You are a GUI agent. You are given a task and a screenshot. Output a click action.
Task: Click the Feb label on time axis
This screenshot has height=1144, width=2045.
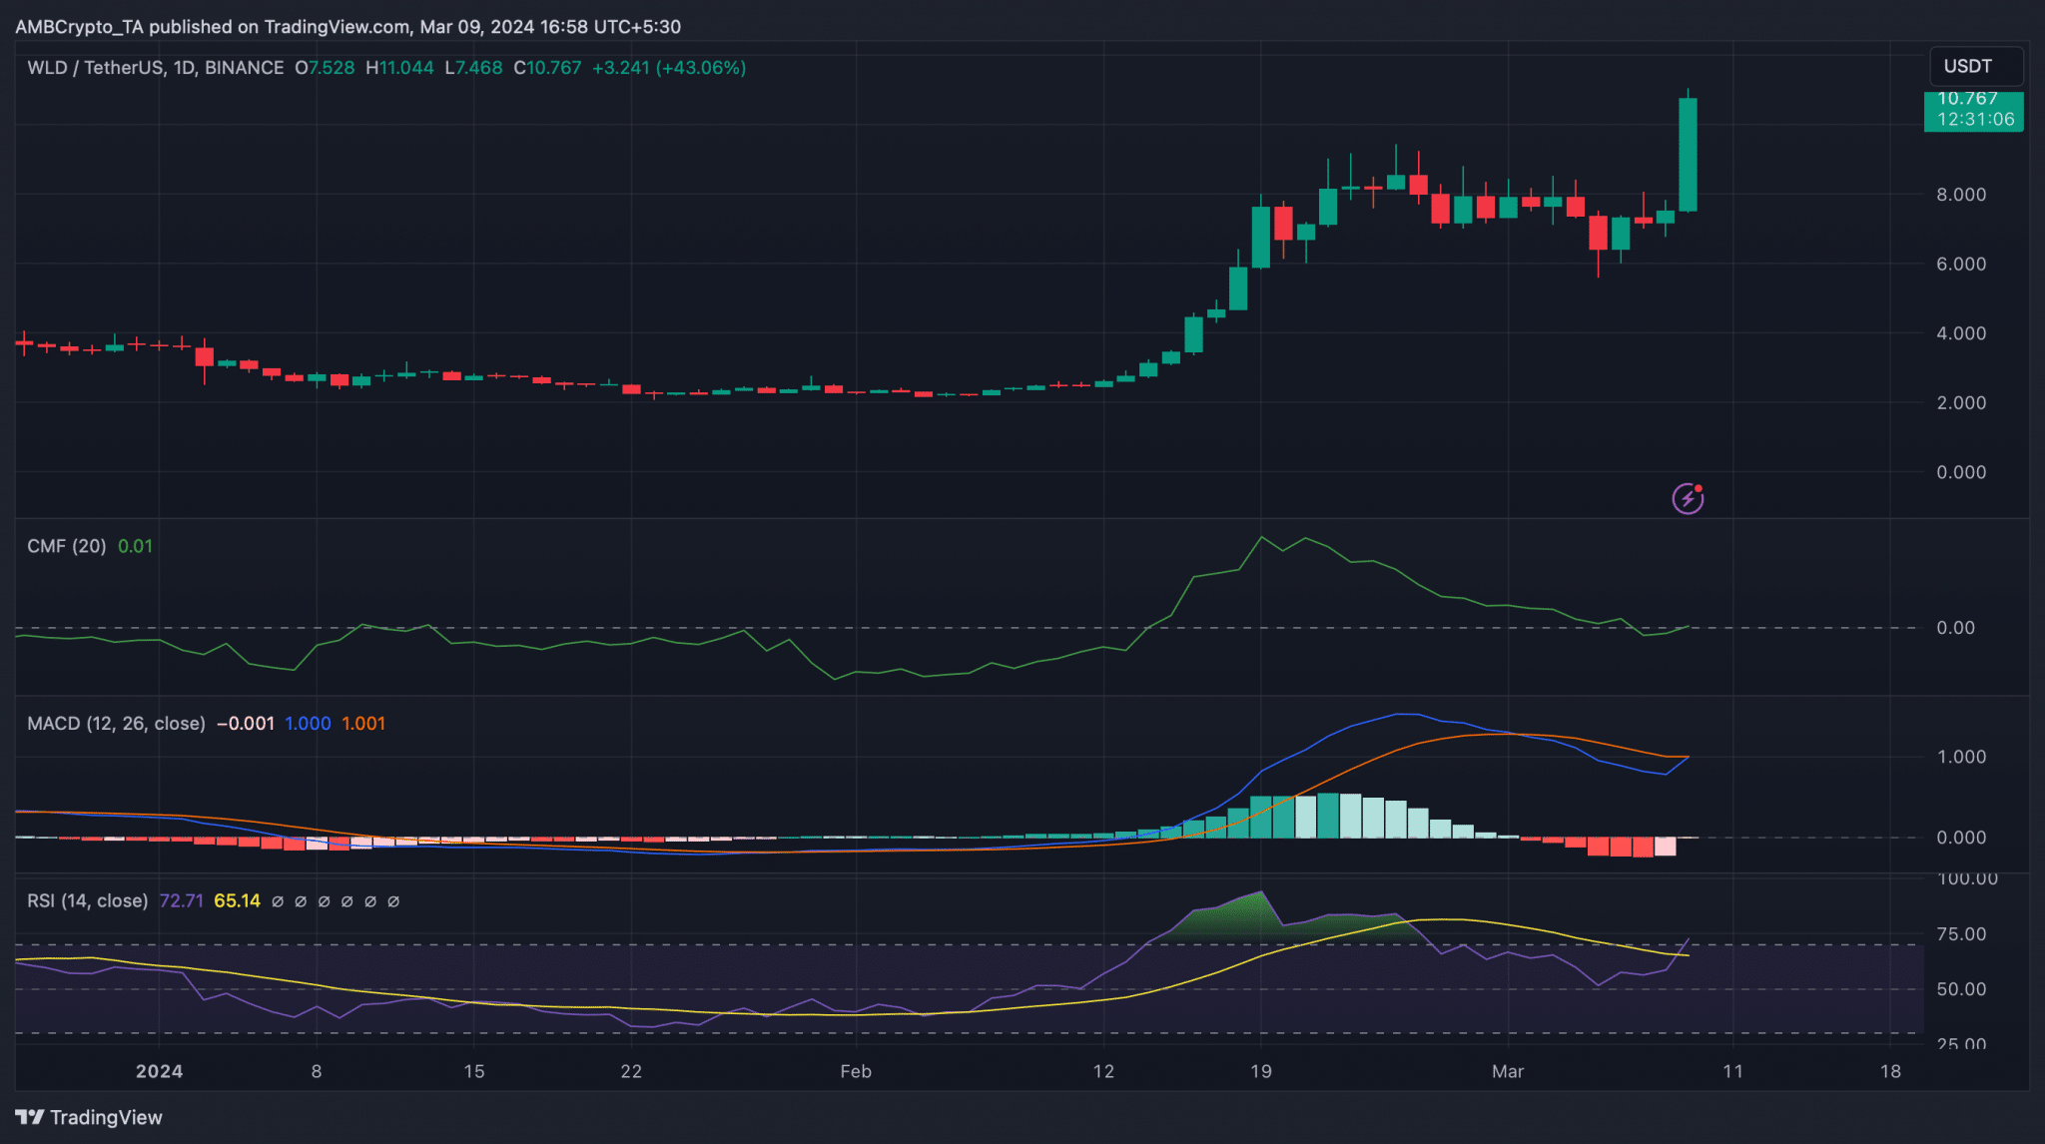856,1071
